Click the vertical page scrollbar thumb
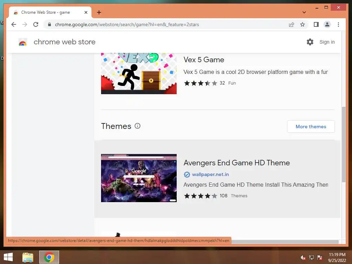Screen dimensions: 352x264 point(343,145)
